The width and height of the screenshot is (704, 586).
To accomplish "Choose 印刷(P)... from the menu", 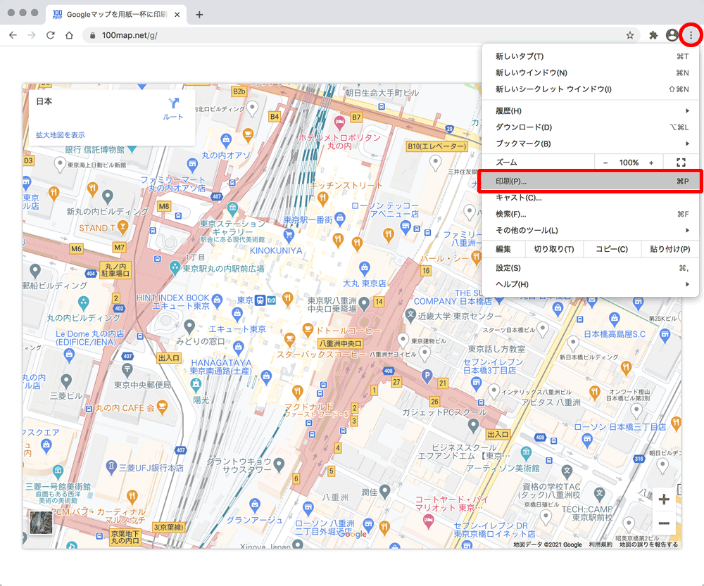I will pos(590,181).
